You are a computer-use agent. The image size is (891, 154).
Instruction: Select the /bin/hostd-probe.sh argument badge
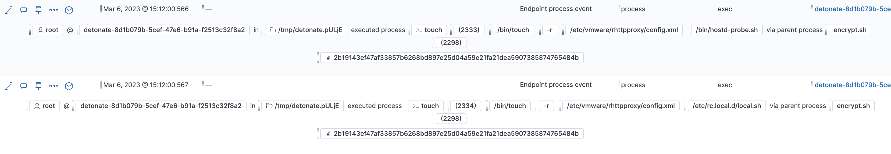click(726, 30)
